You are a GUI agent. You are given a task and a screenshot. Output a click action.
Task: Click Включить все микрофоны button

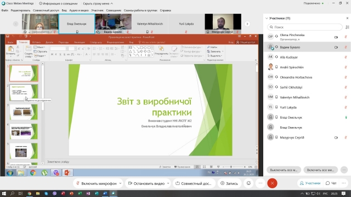pos(320,170)
